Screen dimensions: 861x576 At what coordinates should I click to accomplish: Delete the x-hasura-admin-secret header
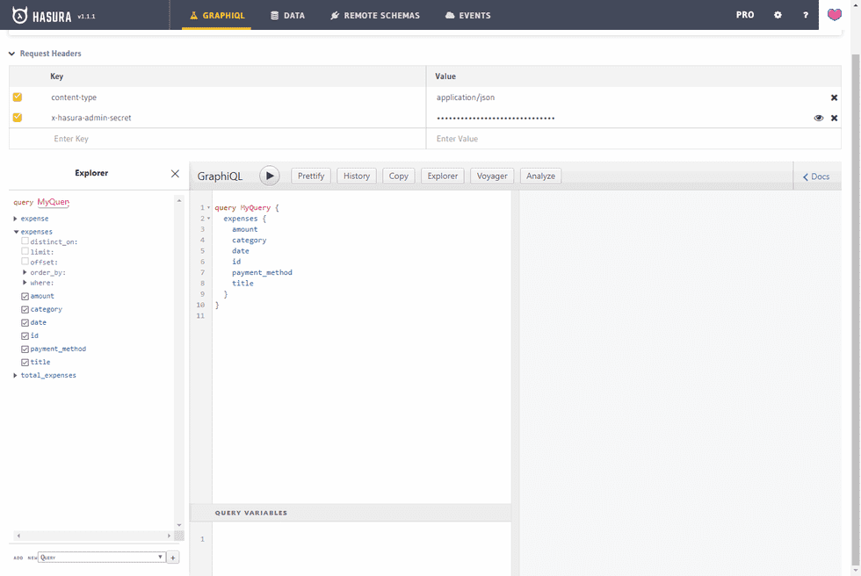click(834, 118)
